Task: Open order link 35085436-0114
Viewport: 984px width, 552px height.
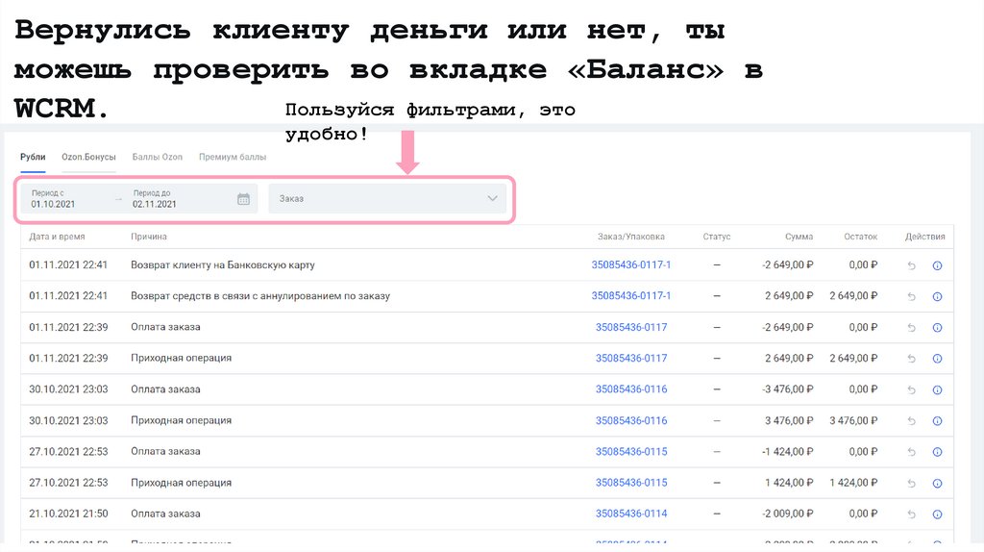Action: 631,514
